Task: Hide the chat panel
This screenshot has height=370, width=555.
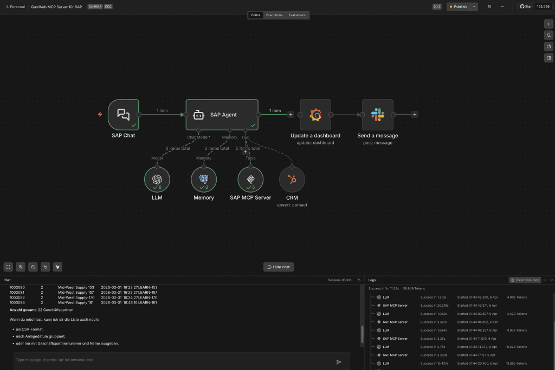Action: pos(279,267)
